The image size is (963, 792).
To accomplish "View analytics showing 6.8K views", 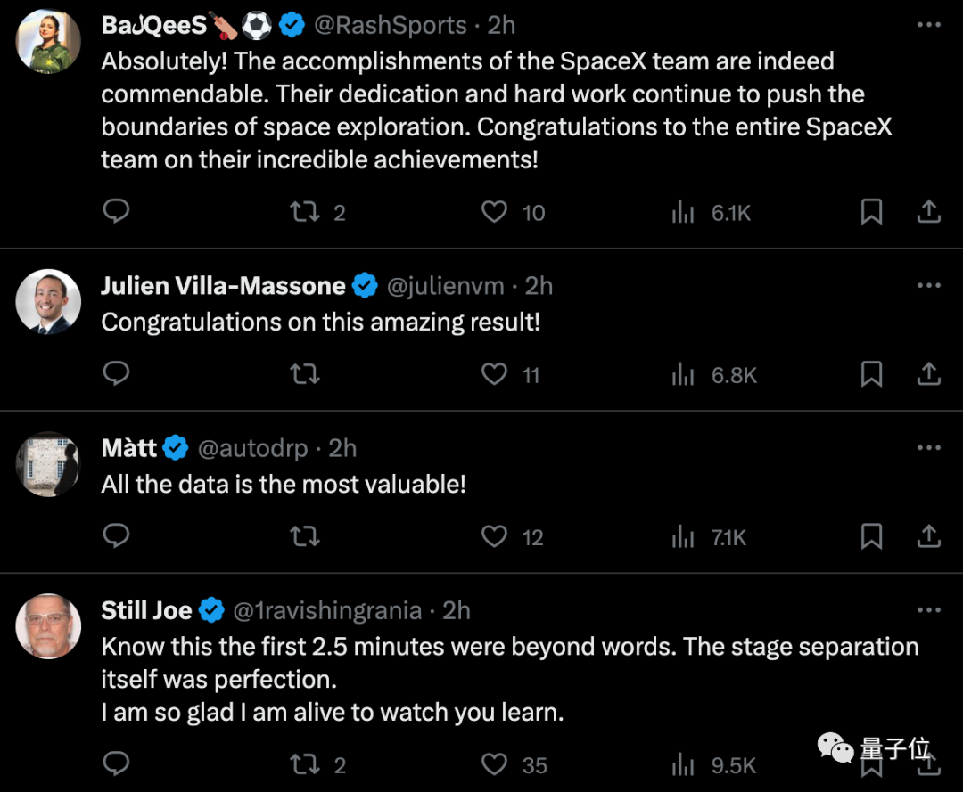I will tap(714, 374).
